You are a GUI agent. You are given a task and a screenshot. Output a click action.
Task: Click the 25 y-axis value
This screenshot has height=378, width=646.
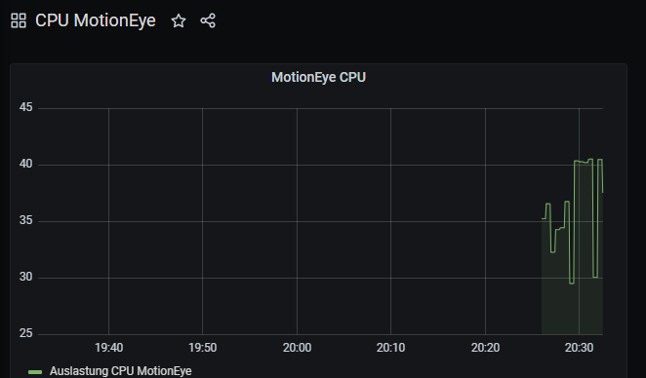pyautogui.click(x=25, y=333)
